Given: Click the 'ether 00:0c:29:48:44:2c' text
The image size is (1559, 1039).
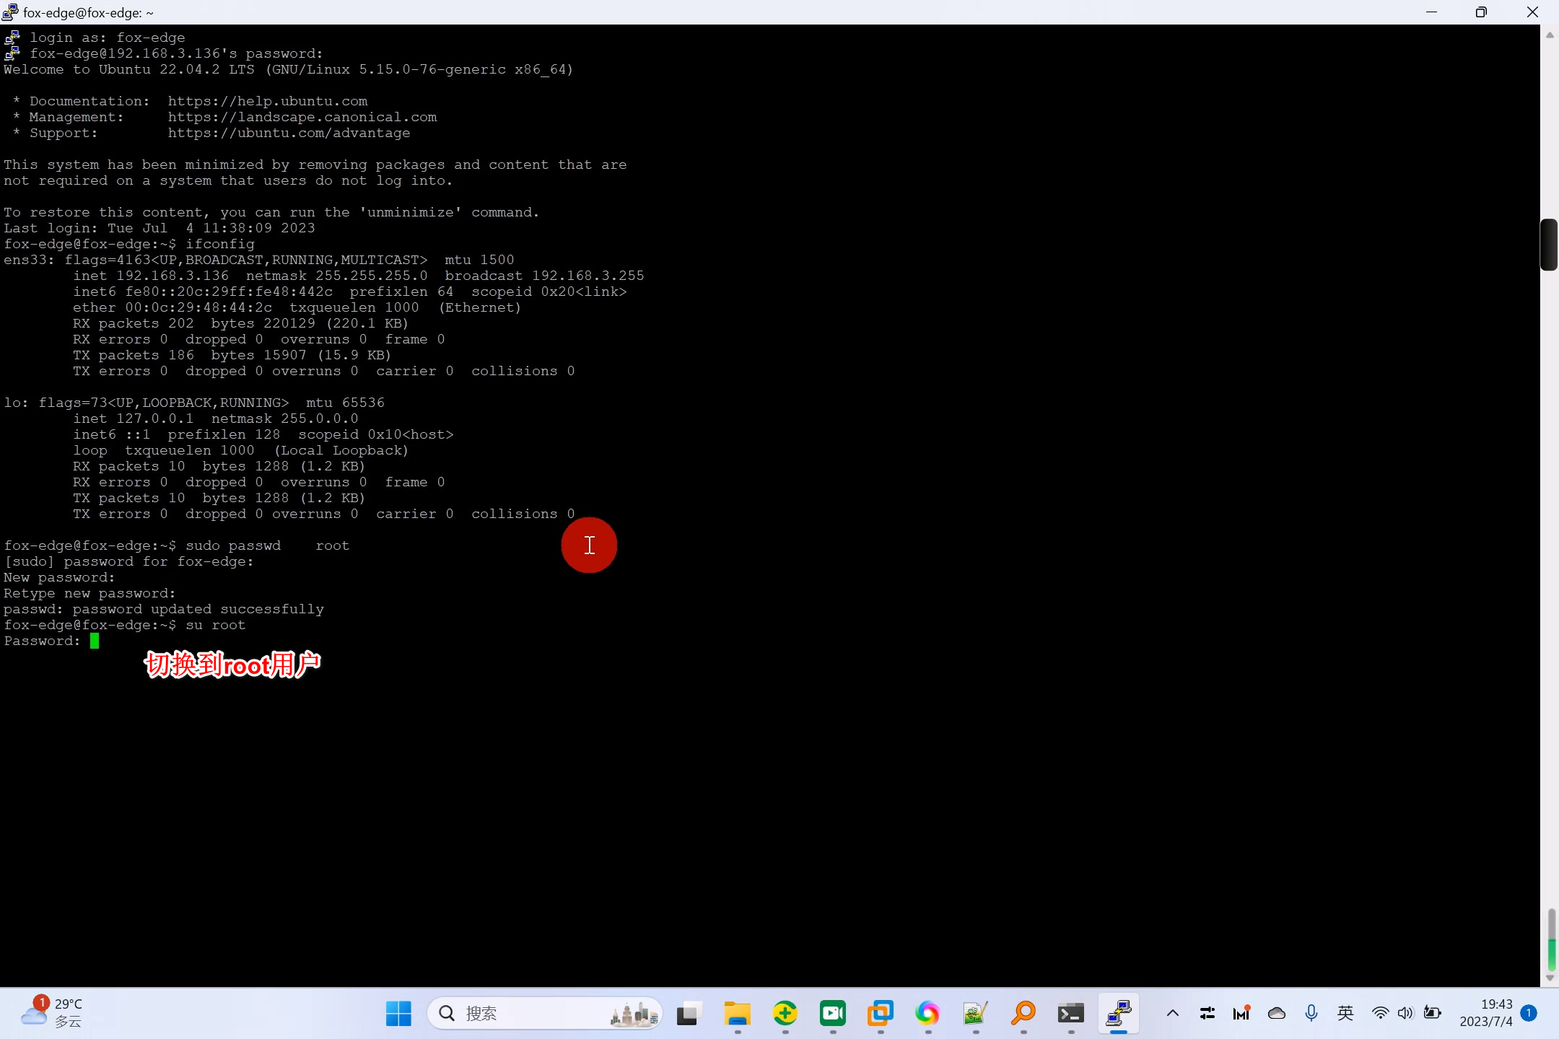Looking at the screenshot, I should pos(173,307).
